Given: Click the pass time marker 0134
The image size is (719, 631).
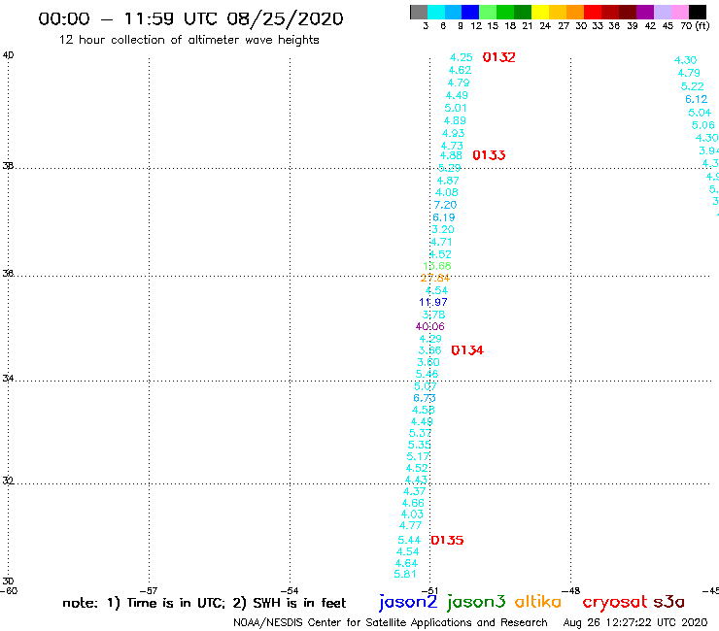Looking at the screenshot, I should (x=467, y=350).
